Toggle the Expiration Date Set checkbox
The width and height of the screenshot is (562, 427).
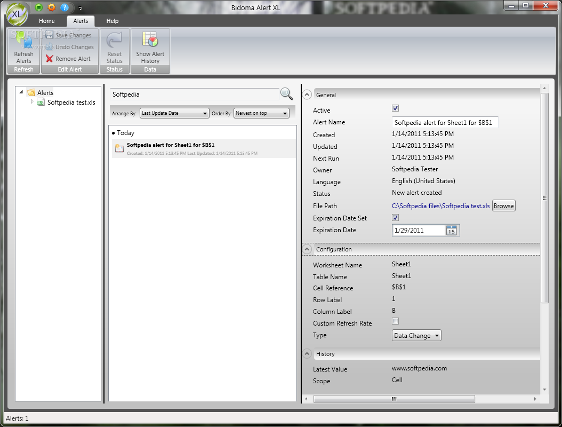click(395, 217)
